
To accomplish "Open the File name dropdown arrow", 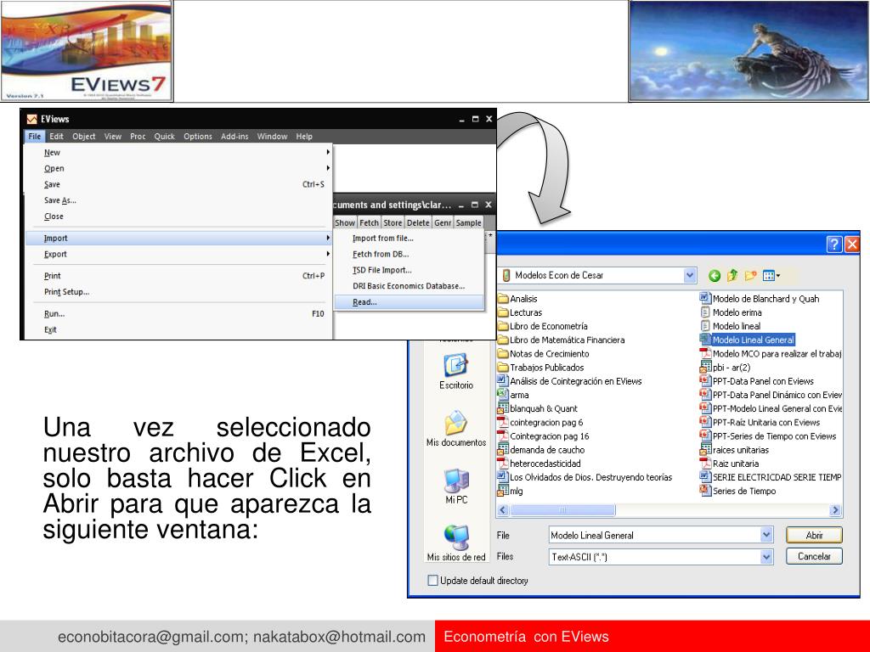I will pos(766,535).
